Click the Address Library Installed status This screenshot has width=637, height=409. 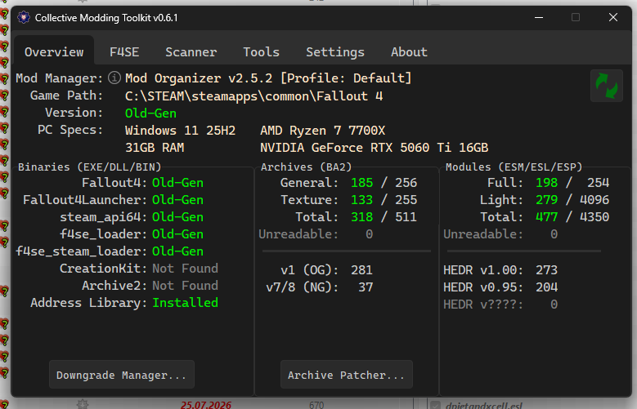tap(185, 302)
